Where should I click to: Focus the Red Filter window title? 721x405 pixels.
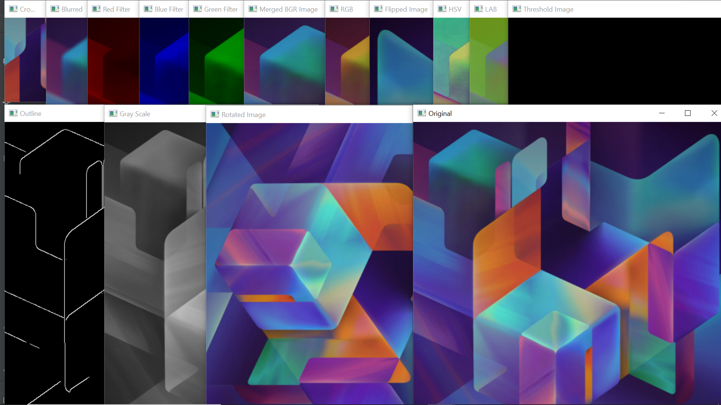coord(116,9)
